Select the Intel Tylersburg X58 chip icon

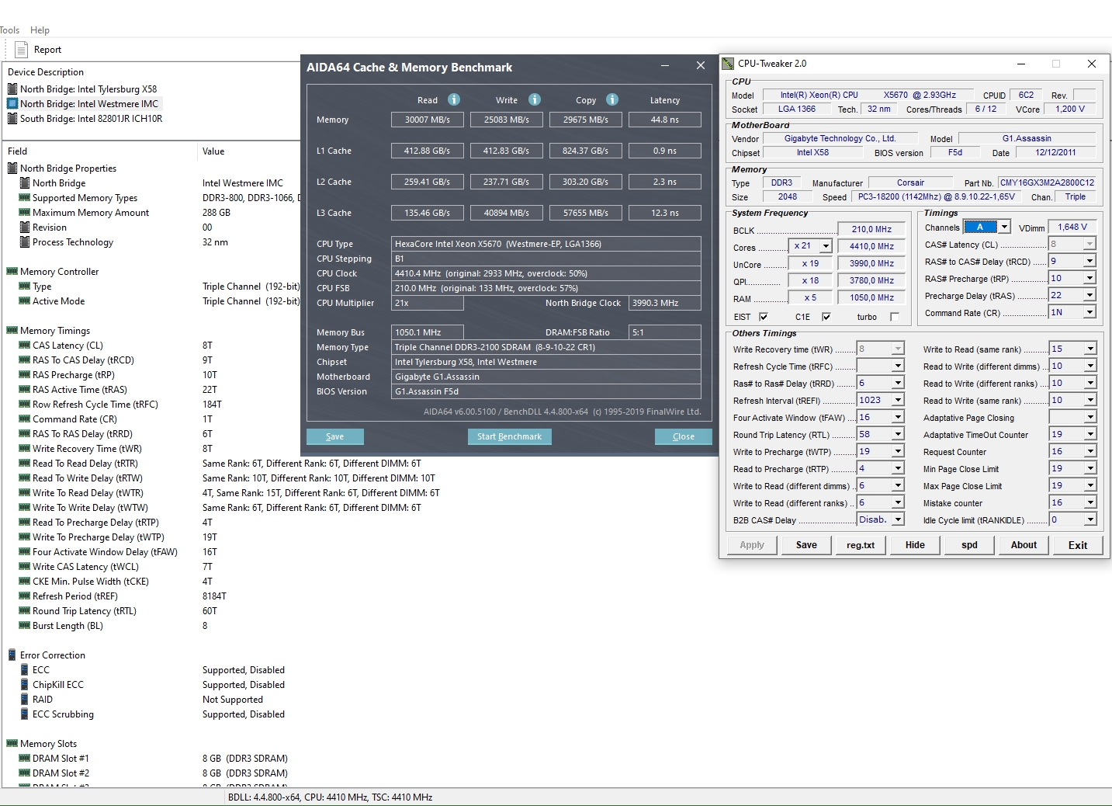point(12,89)
